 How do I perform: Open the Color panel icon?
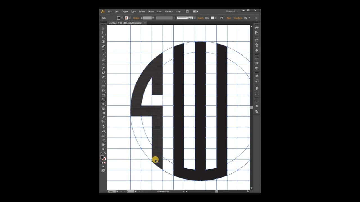(x=256, y=28)
